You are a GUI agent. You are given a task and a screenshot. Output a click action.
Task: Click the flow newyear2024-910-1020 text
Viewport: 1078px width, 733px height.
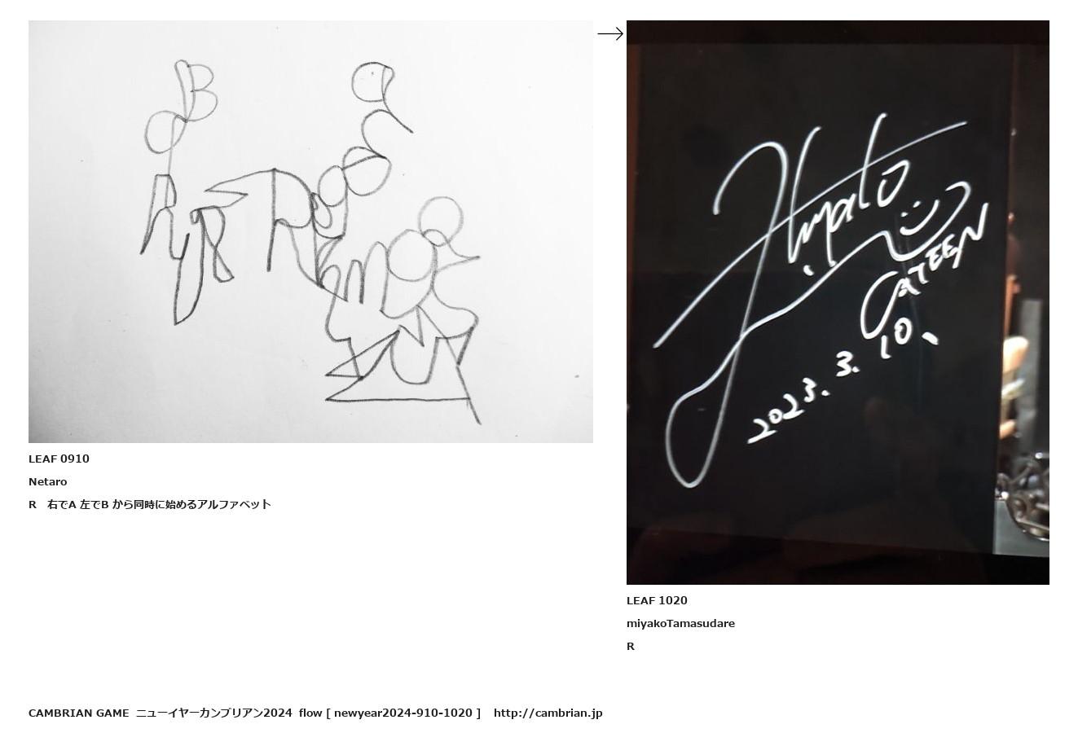[389, 713]
